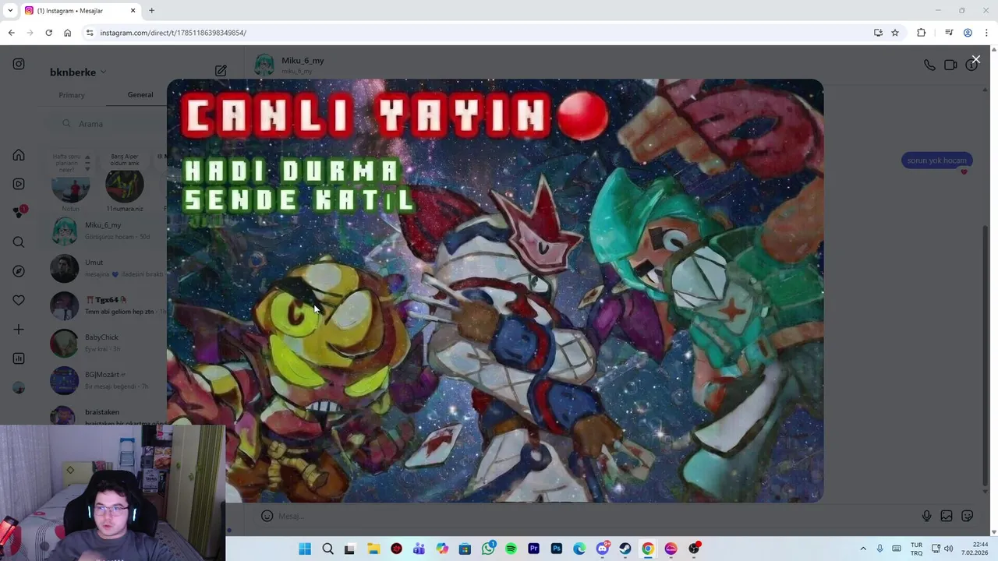
Task: Open the Miku_6_my conversation
Action: click(108, 231)
